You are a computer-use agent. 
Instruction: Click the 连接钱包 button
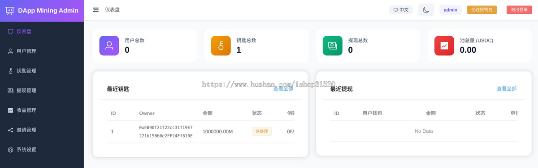(x=482, y=10)
